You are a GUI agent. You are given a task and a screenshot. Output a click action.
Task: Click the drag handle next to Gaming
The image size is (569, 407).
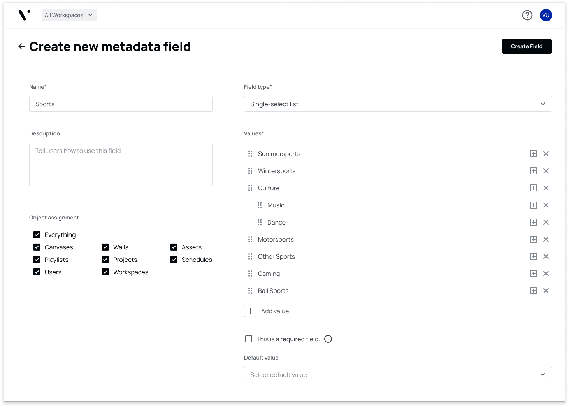[x=250, y=274]
